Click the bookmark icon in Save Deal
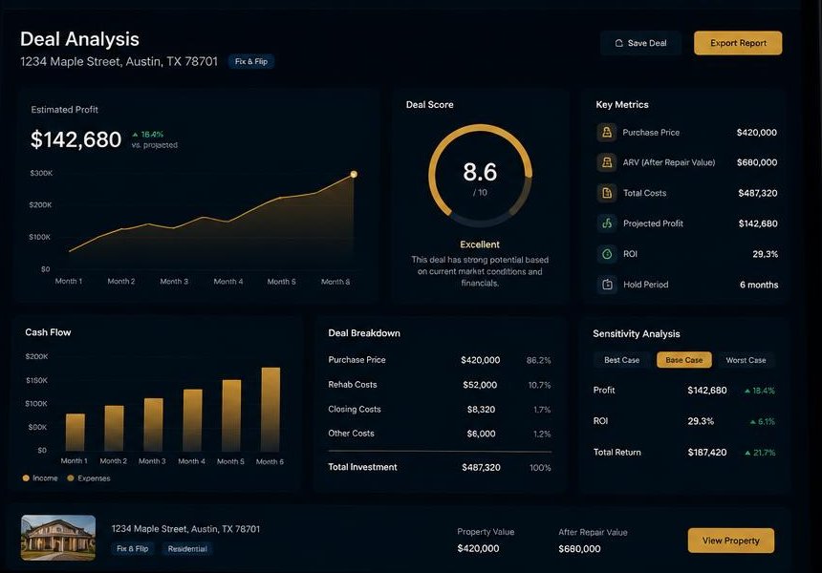 [x=618, y=43]
